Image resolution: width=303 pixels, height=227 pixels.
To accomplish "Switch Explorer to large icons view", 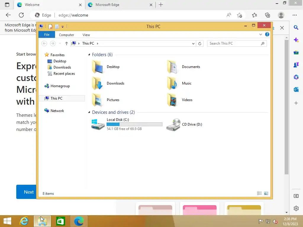I will (x=266, y=193).
